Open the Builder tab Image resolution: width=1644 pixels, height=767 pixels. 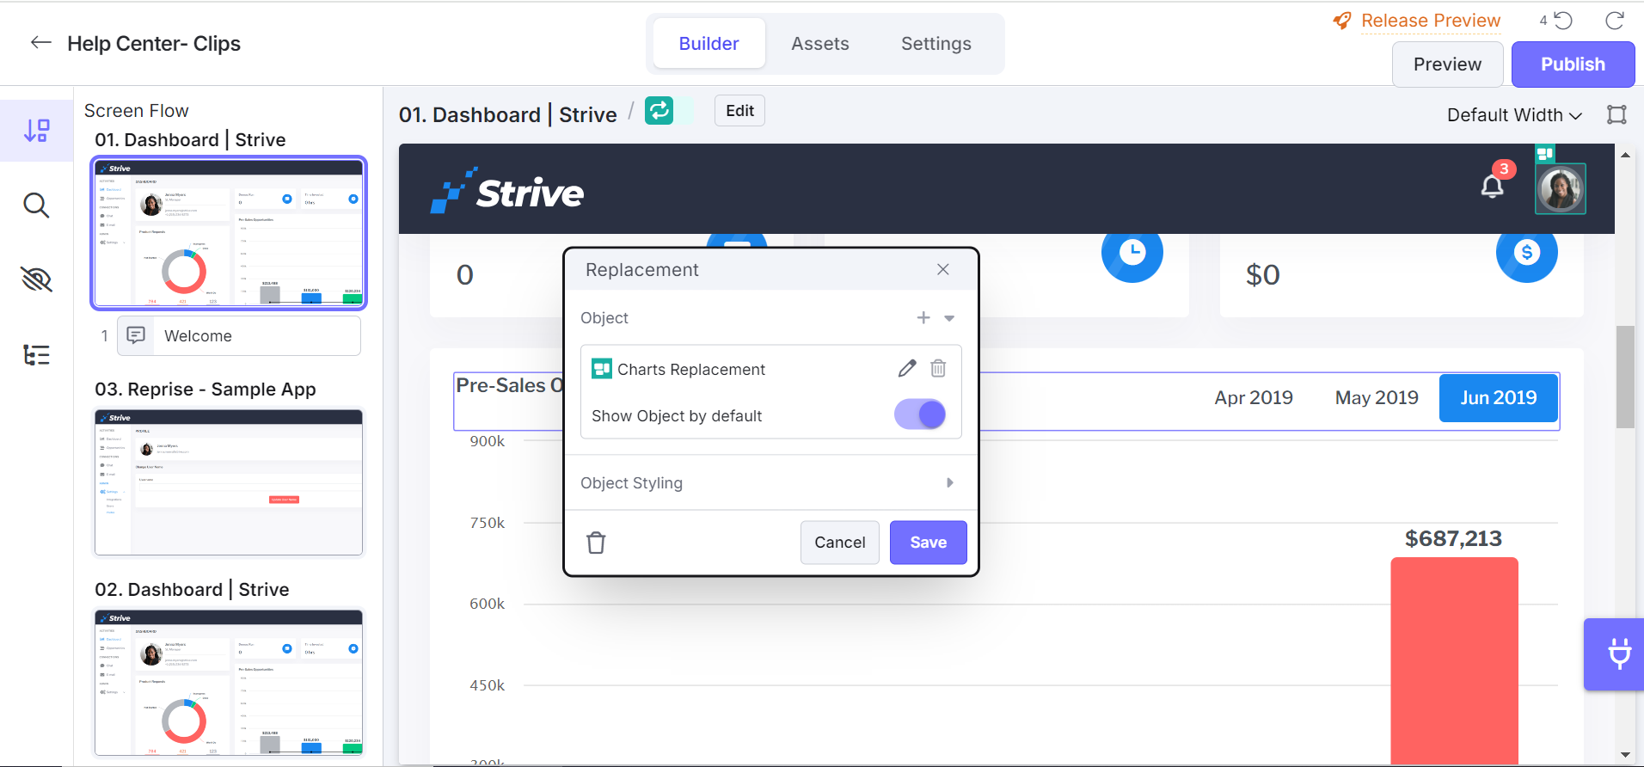pyautogui.click(x=709, y=44)
